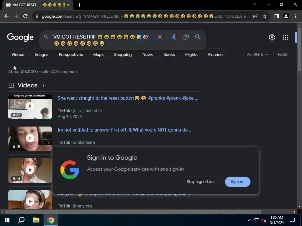Viewport: 302px width, 226px height.
Task: Open a new browser tab
Action: click(80, 5)
